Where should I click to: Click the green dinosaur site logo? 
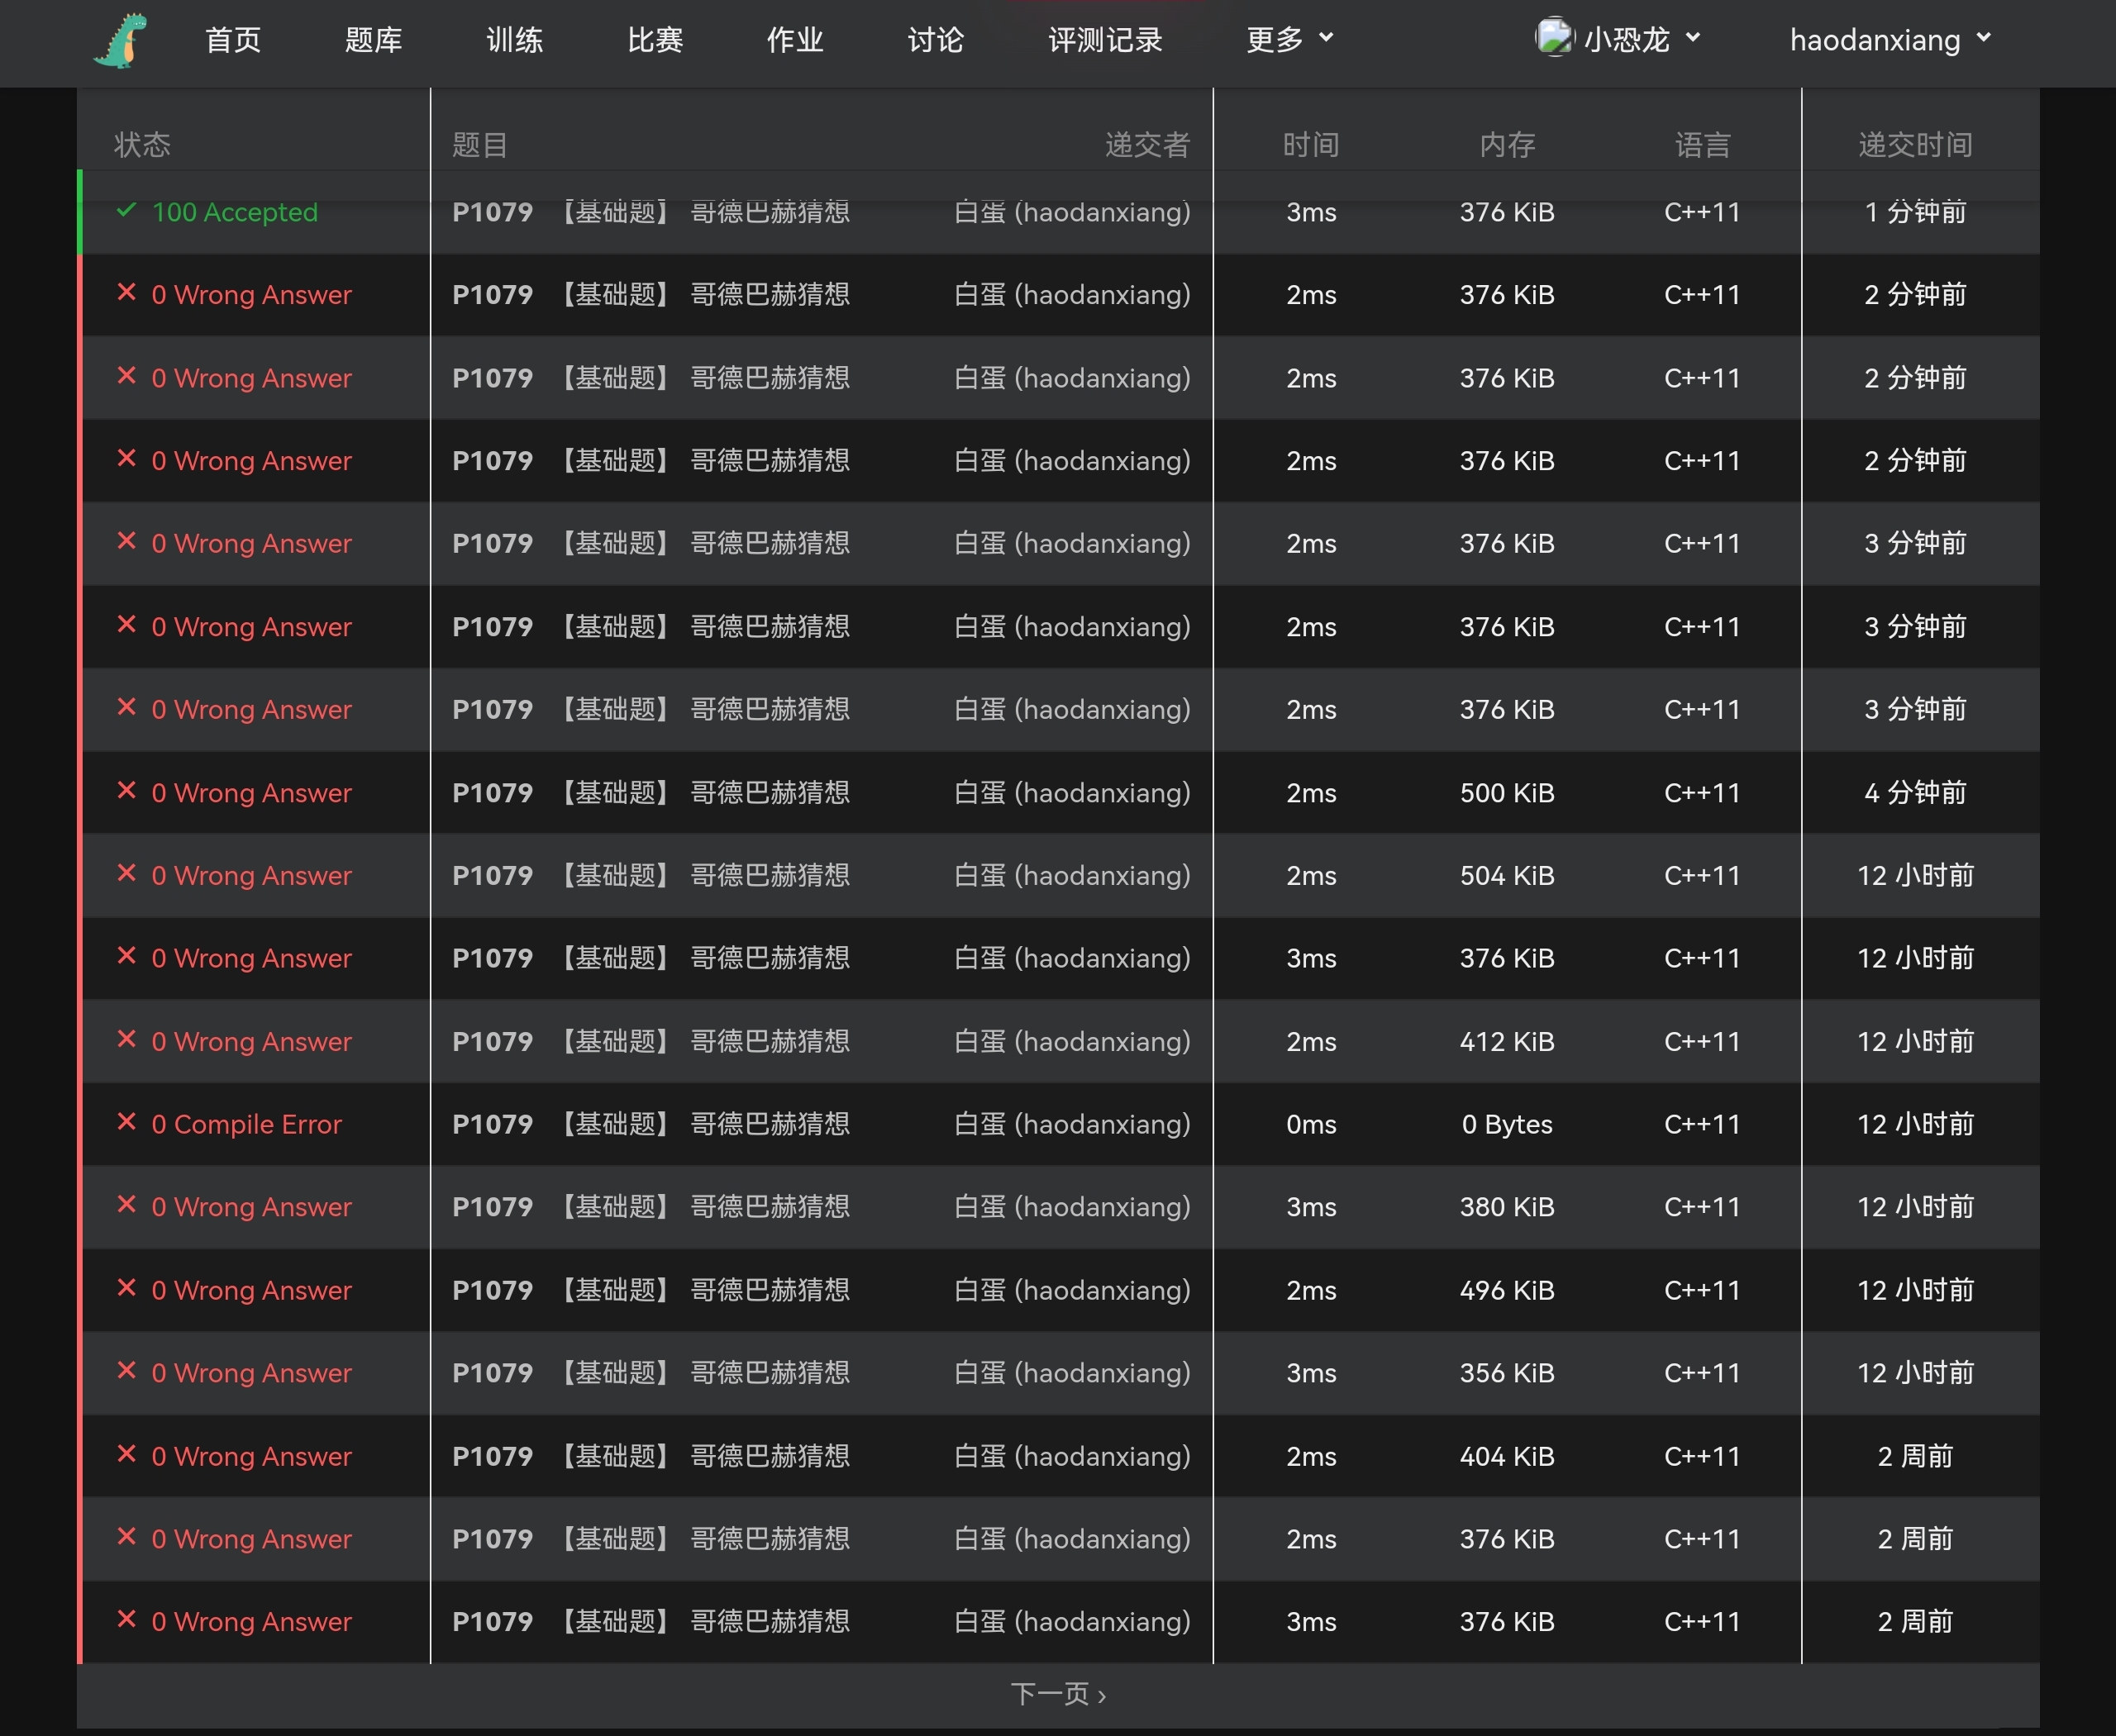pyautogui.click(x=121, y=41)
